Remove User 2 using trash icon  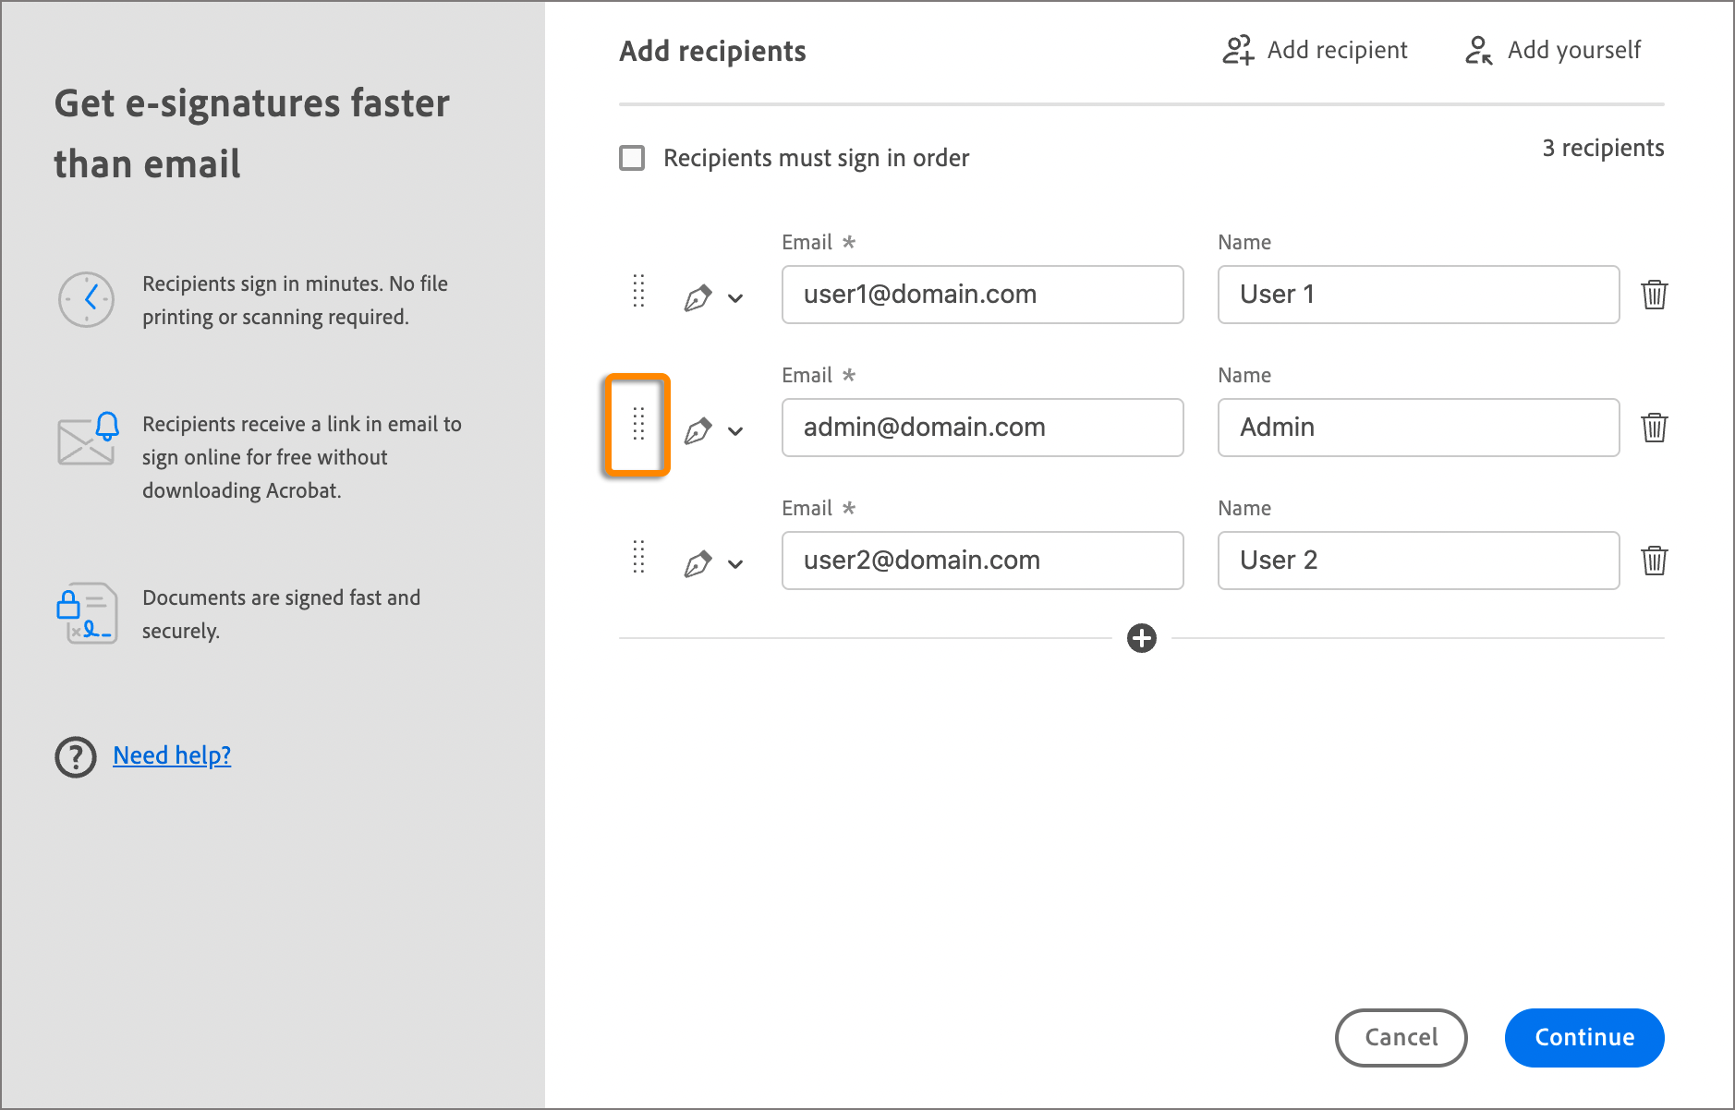(1654, 561)
